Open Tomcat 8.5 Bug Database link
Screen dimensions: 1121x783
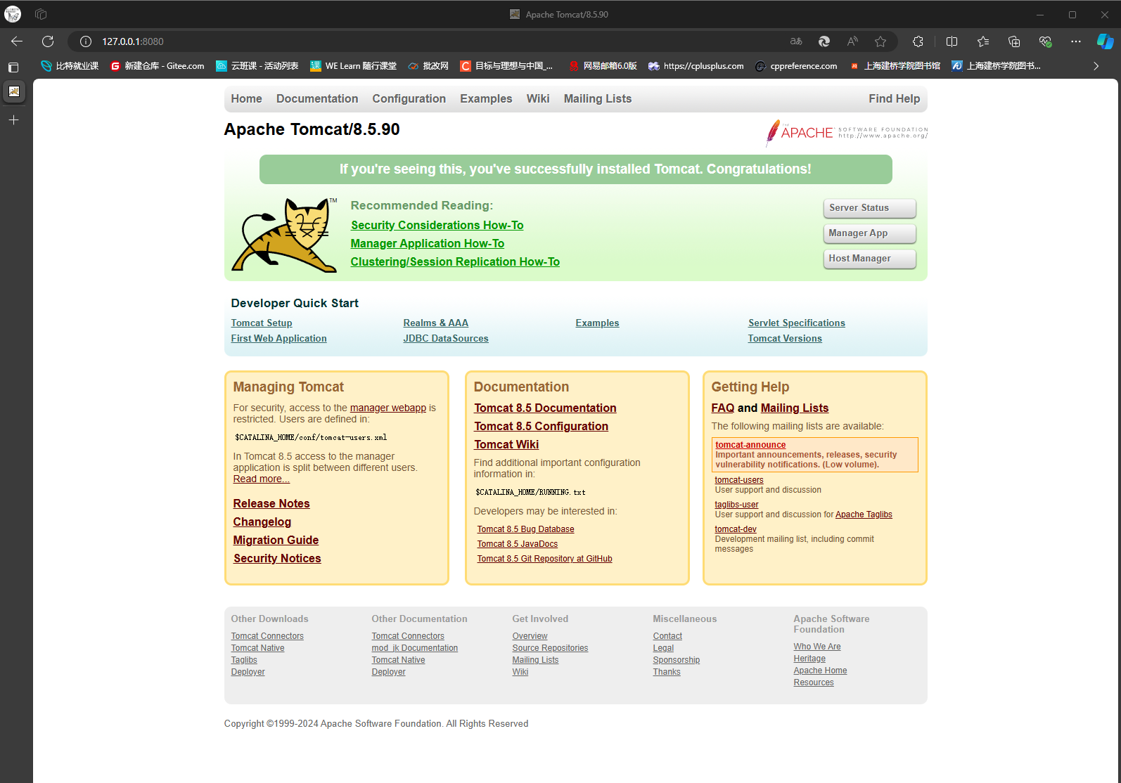525,529
